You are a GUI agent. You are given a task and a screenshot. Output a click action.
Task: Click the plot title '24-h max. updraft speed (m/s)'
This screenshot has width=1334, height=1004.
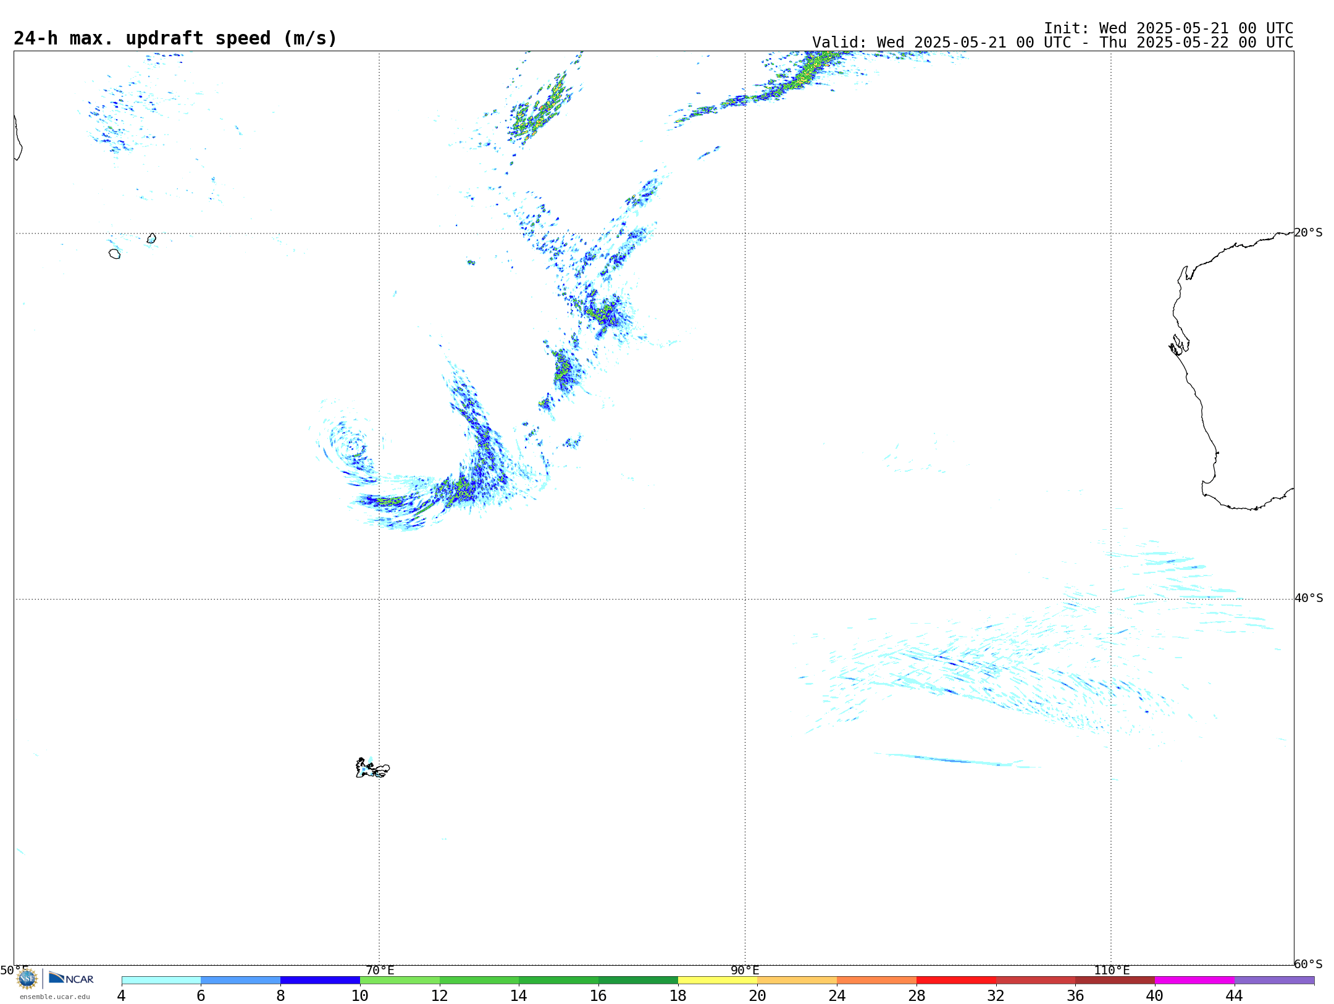tap(175, 38)
